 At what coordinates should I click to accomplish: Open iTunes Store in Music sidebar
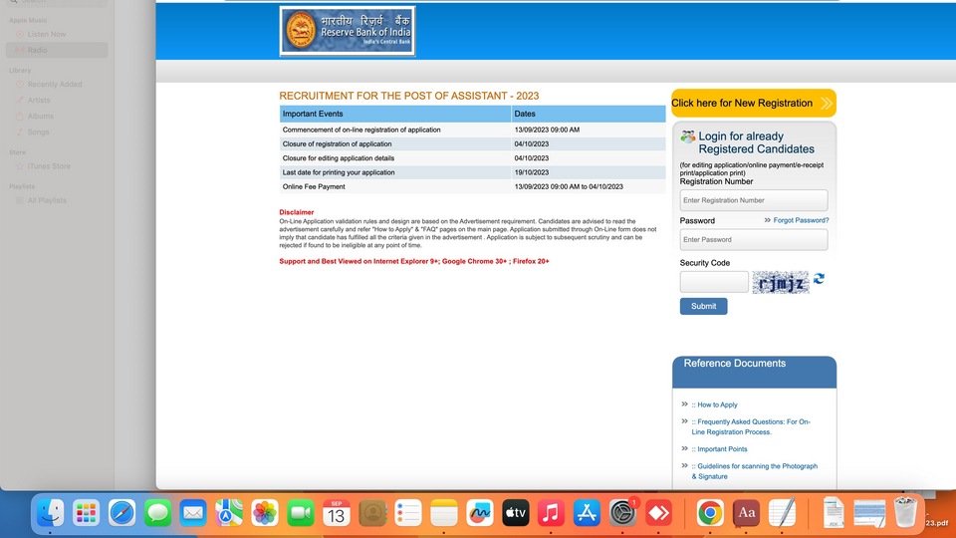pos(57,166)
